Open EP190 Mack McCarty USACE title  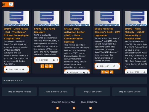135,34
